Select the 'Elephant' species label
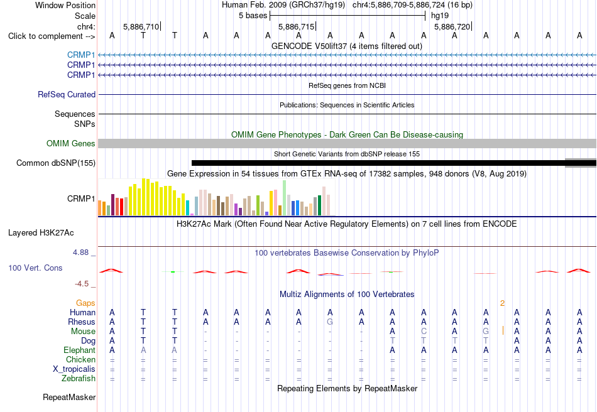 (x=79, y=350)
